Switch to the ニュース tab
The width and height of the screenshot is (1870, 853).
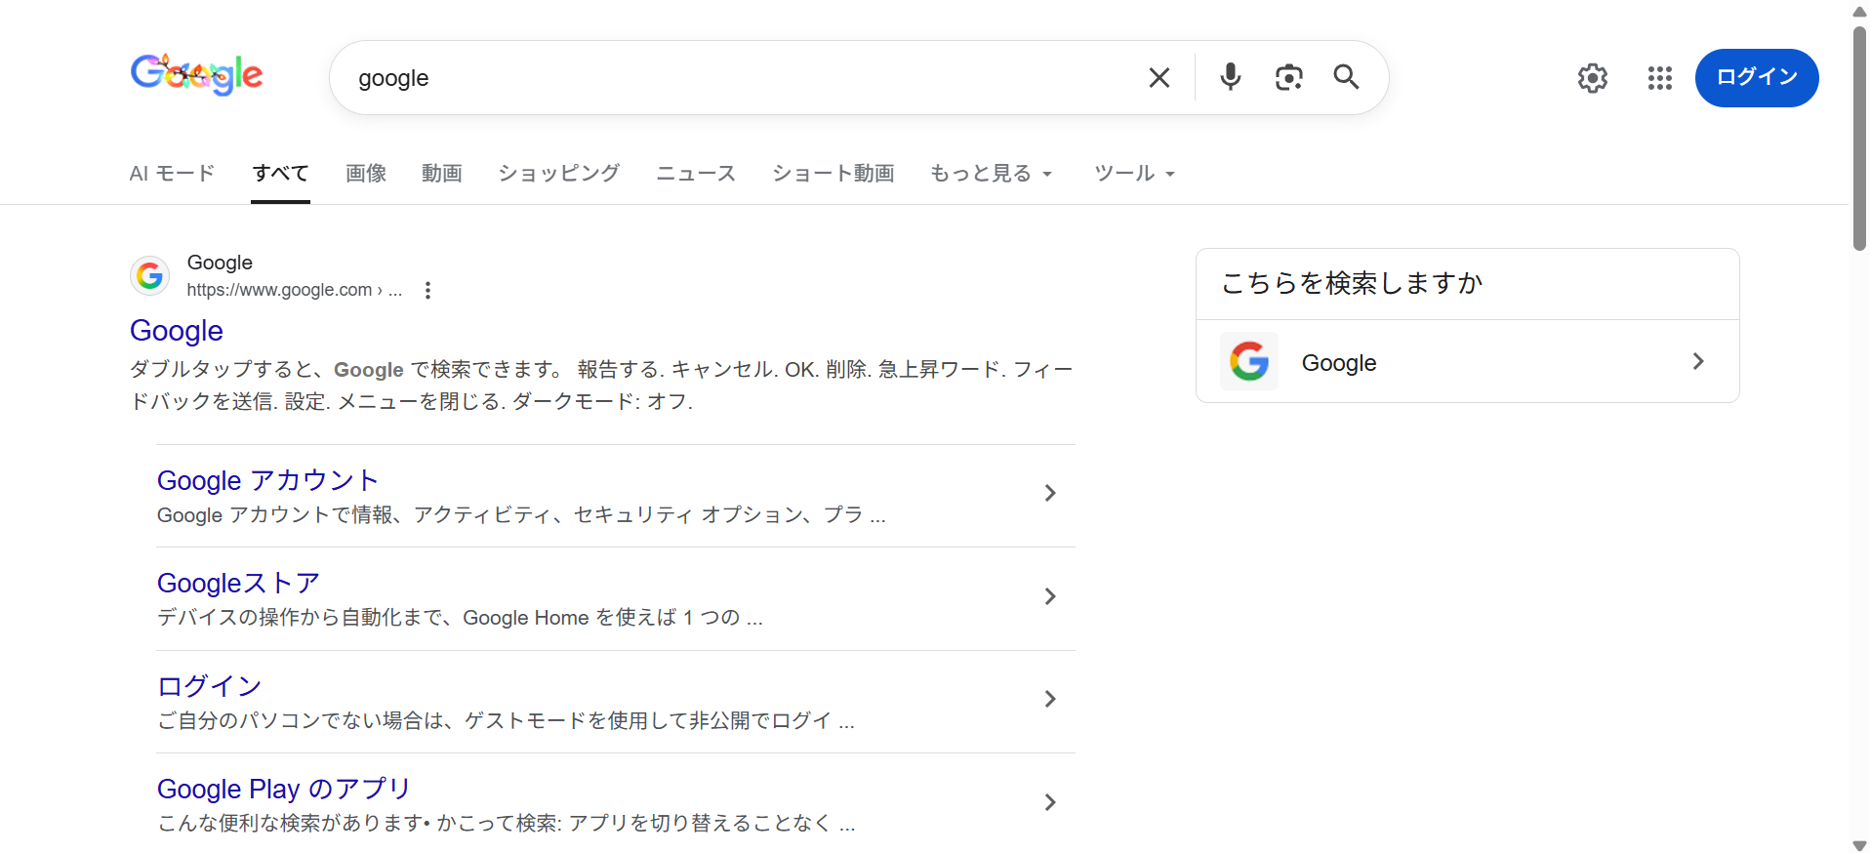[x=695, y=174]
